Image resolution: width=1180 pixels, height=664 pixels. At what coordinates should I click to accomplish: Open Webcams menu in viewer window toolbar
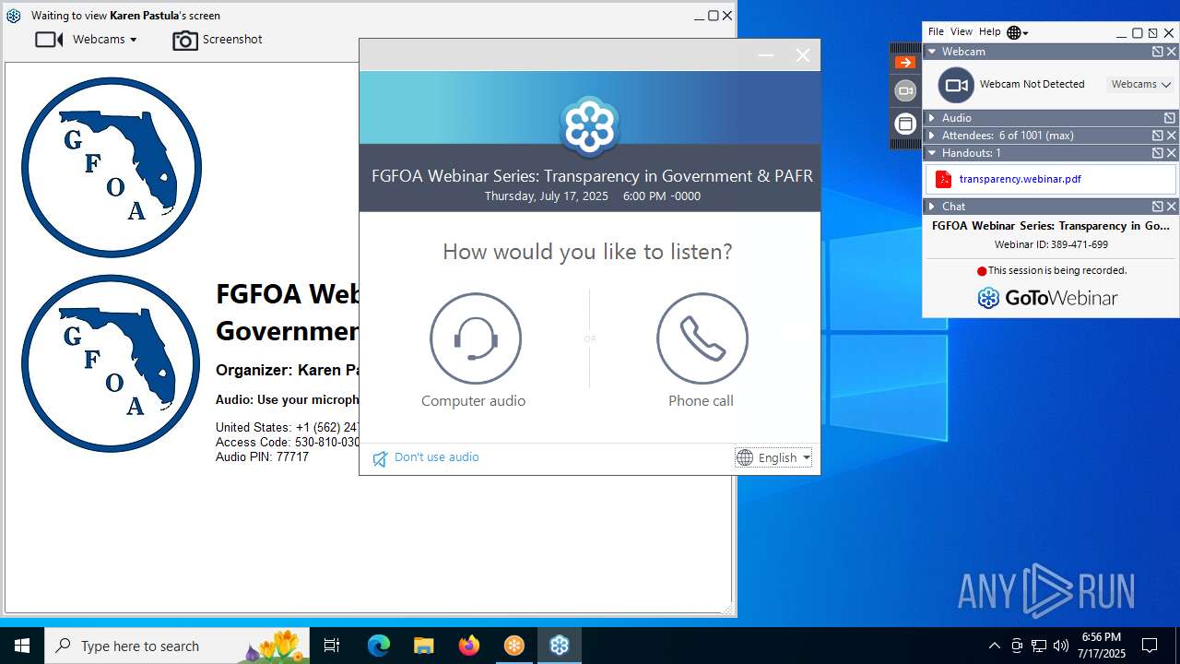pos(105,40)
